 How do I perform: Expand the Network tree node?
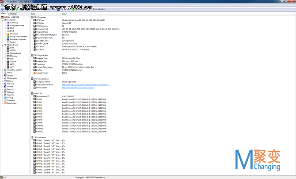click(3, 84)
